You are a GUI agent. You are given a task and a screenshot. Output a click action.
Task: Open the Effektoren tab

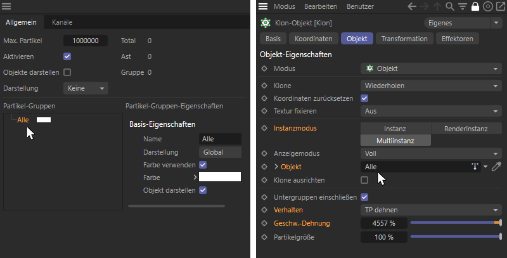(457, 39)
